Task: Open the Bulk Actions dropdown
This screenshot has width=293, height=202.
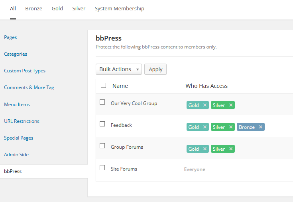Action: coord(119,69)
